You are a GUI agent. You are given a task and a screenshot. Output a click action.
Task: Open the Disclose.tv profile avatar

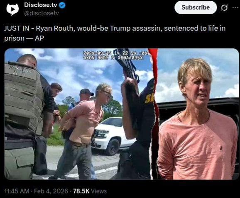tap(12, 9)
